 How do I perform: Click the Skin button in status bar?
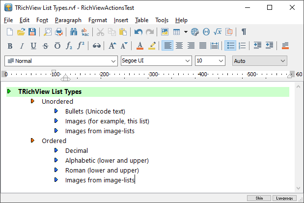click(258, 198)
